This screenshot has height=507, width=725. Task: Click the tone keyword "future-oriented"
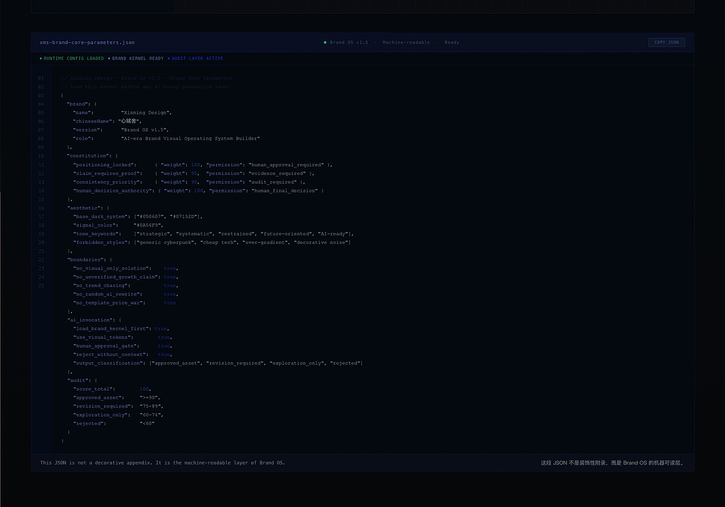[x=285, y=234]
